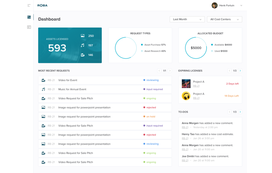Click the image icon beside 250
This screenshot has width=272, height=173.
coord(82,36)
